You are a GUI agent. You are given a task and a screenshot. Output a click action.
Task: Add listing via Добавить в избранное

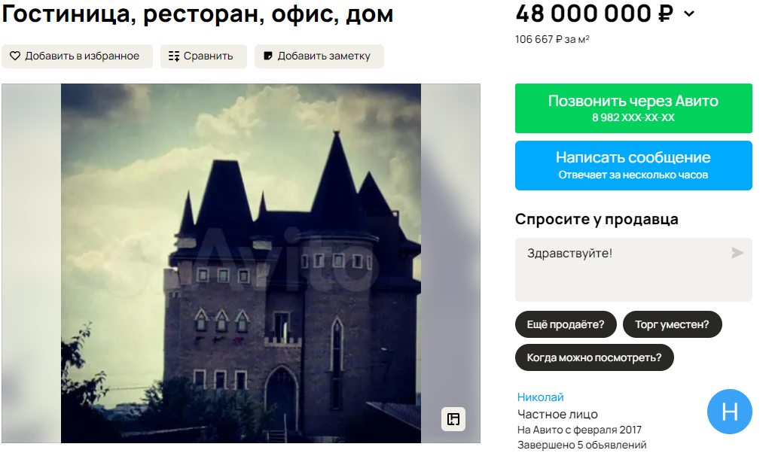(78, 56)
